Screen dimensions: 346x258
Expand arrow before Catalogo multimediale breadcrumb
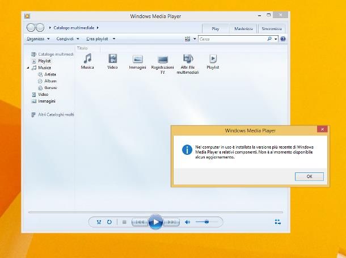click(50, 28)
